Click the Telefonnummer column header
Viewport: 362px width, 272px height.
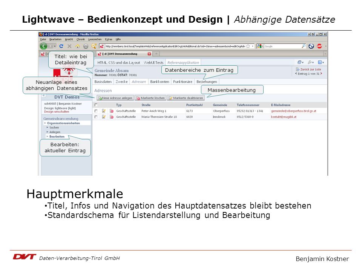[x=248, y=105]
